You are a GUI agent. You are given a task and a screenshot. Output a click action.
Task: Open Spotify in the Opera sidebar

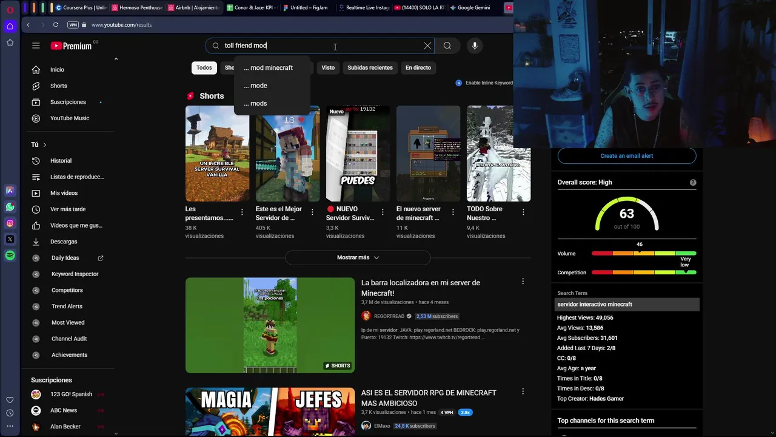[x=10, y=256]
